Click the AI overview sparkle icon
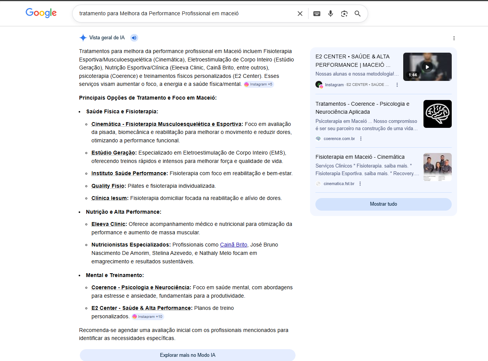Image resolution: width=488 pixels, height=361 pixels. [x=83, y=38]
